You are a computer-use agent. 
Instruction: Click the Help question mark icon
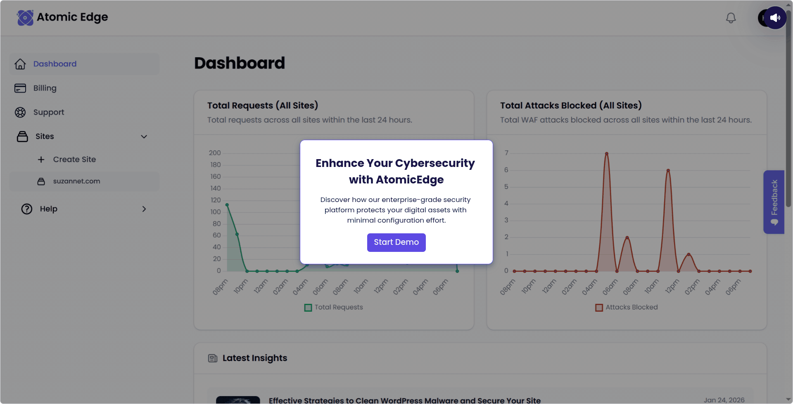(x=26, y=209)
